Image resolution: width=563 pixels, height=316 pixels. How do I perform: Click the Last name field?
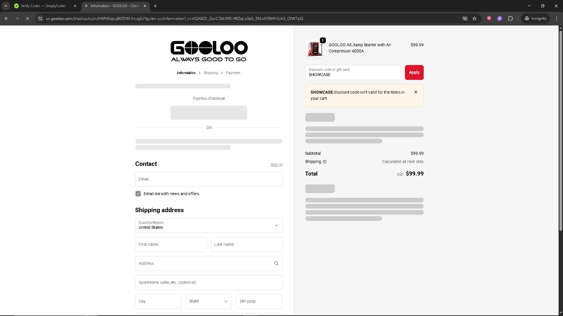(x=247, y=244)
